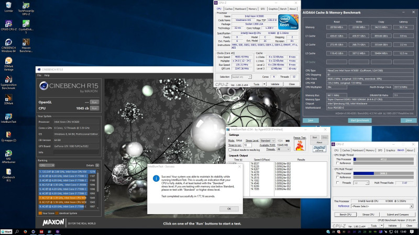Open the AIDA64 taskbar icon labeled 64
The height and width of the screenshot is (235, 419).
click(x=41, y=232)
